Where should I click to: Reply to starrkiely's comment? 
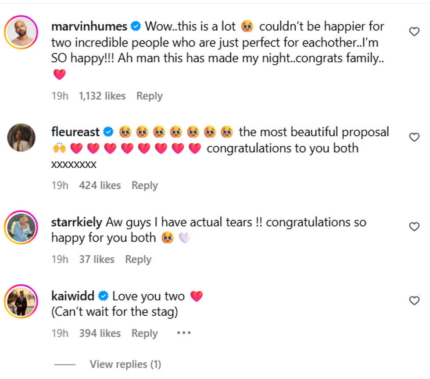[138, 260]
